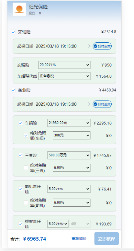Enable 绝对免赔率(三者) checkbox
This screenshot has height=251, width=134.
(x=26, y=168)
